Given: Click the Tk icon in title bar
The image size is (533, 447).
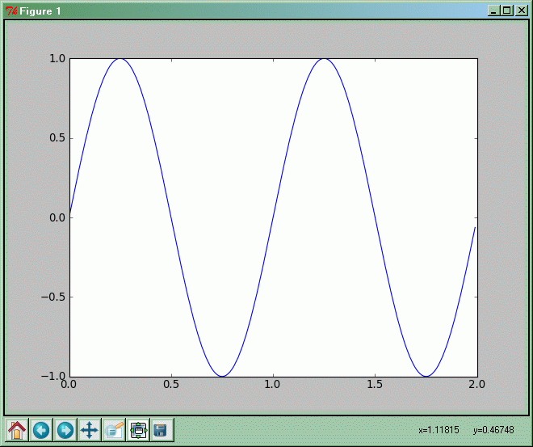Looking at the screenshot, I should point(11,11).
